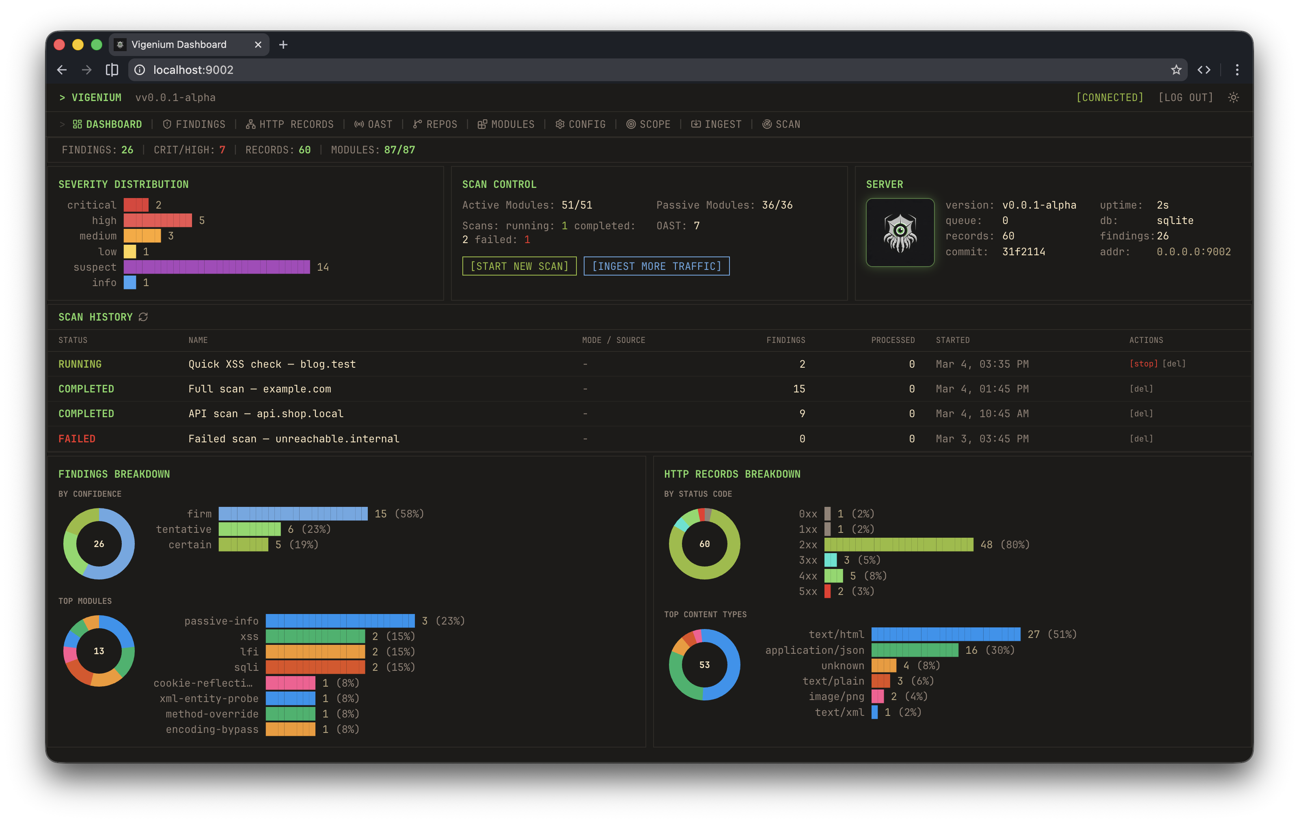Select the HTTP RECORDS network icon
The image size is (1299, 823).
[250, 124]
